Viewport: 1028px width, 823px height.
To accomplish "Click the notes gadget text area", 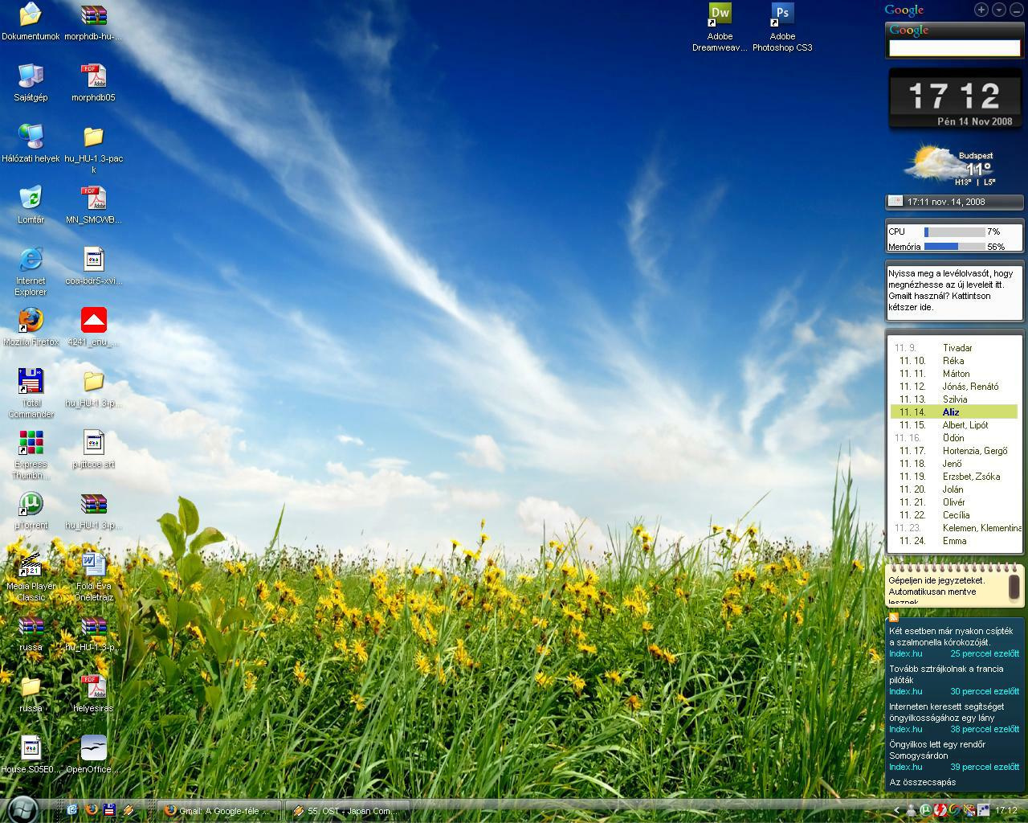I will (x=946, y=588).
